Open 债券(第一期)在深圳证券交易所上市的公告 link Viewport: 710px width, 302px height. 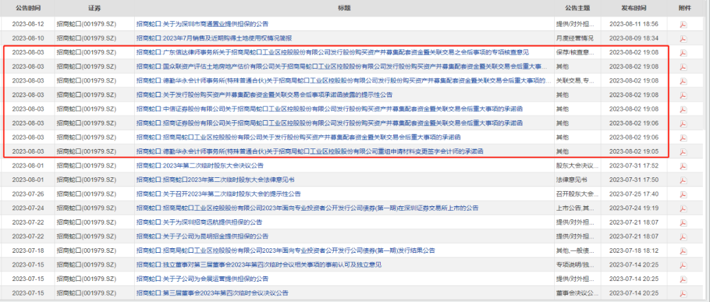[308, 208]
